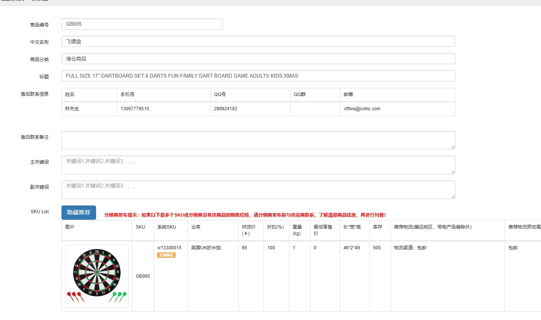Viewport: 541px width, 320px height.
Task: Select the 商品分类 field showing 清仓商品
Action: pyautogui.click(x=257, y=58)
